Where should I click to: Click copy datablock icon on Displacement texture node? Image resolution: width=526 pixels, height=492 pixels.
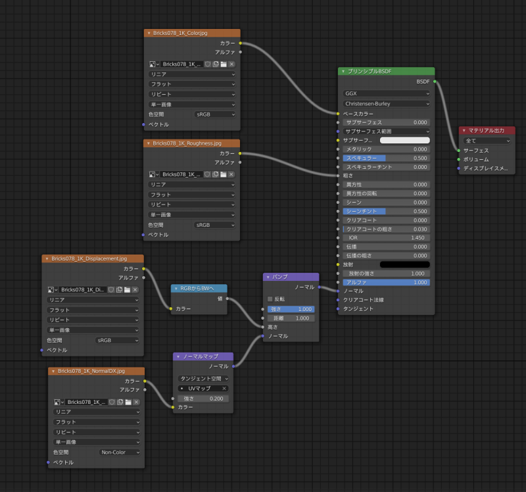[x=119, y=289]
